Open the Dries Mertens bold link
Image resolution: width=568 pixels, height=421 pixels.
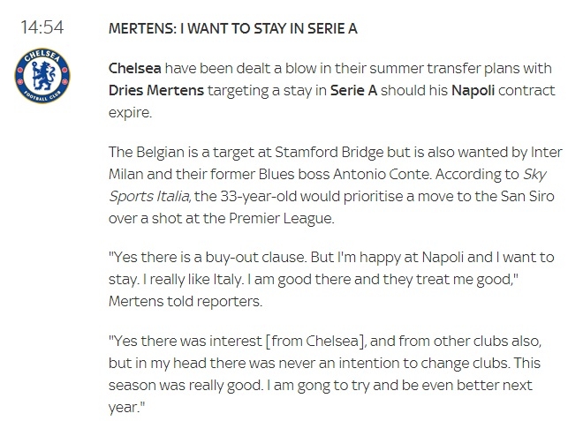pos(152,90)
